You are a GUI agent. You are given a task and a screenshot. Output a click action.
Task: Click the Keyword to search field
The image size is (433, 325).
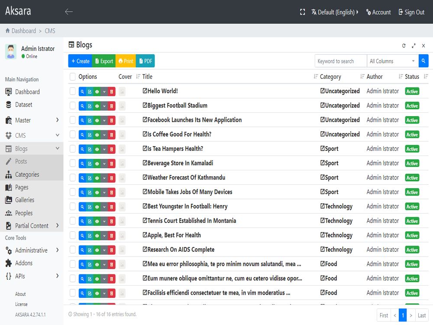point(340,61)
